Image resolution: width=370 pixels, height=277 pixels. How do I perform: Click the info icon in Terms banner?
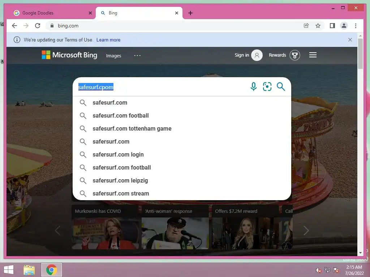pos(17,40)
